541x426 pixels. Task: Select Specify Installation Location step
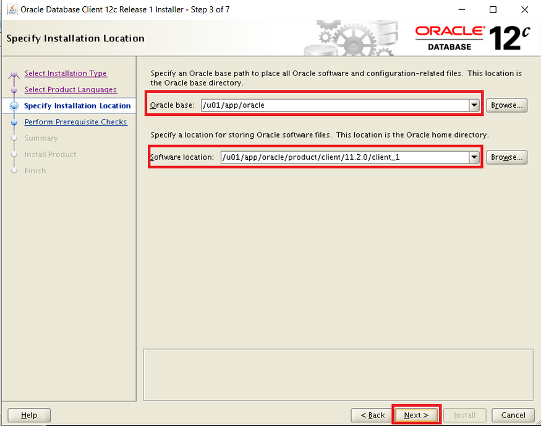click(x=77, y=106)
